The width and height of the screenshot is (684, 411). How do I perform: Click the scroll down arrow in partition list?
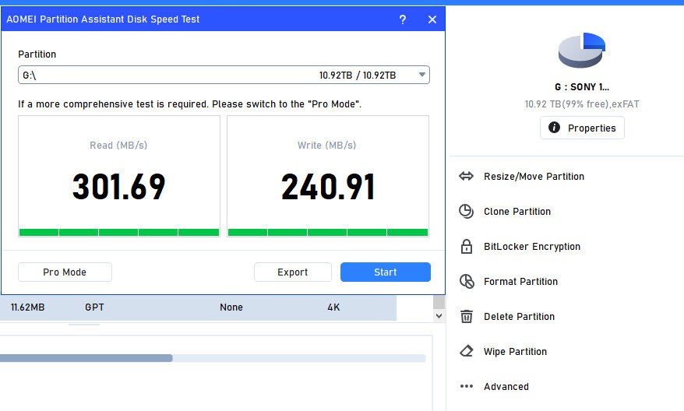[x=439, y=316]
